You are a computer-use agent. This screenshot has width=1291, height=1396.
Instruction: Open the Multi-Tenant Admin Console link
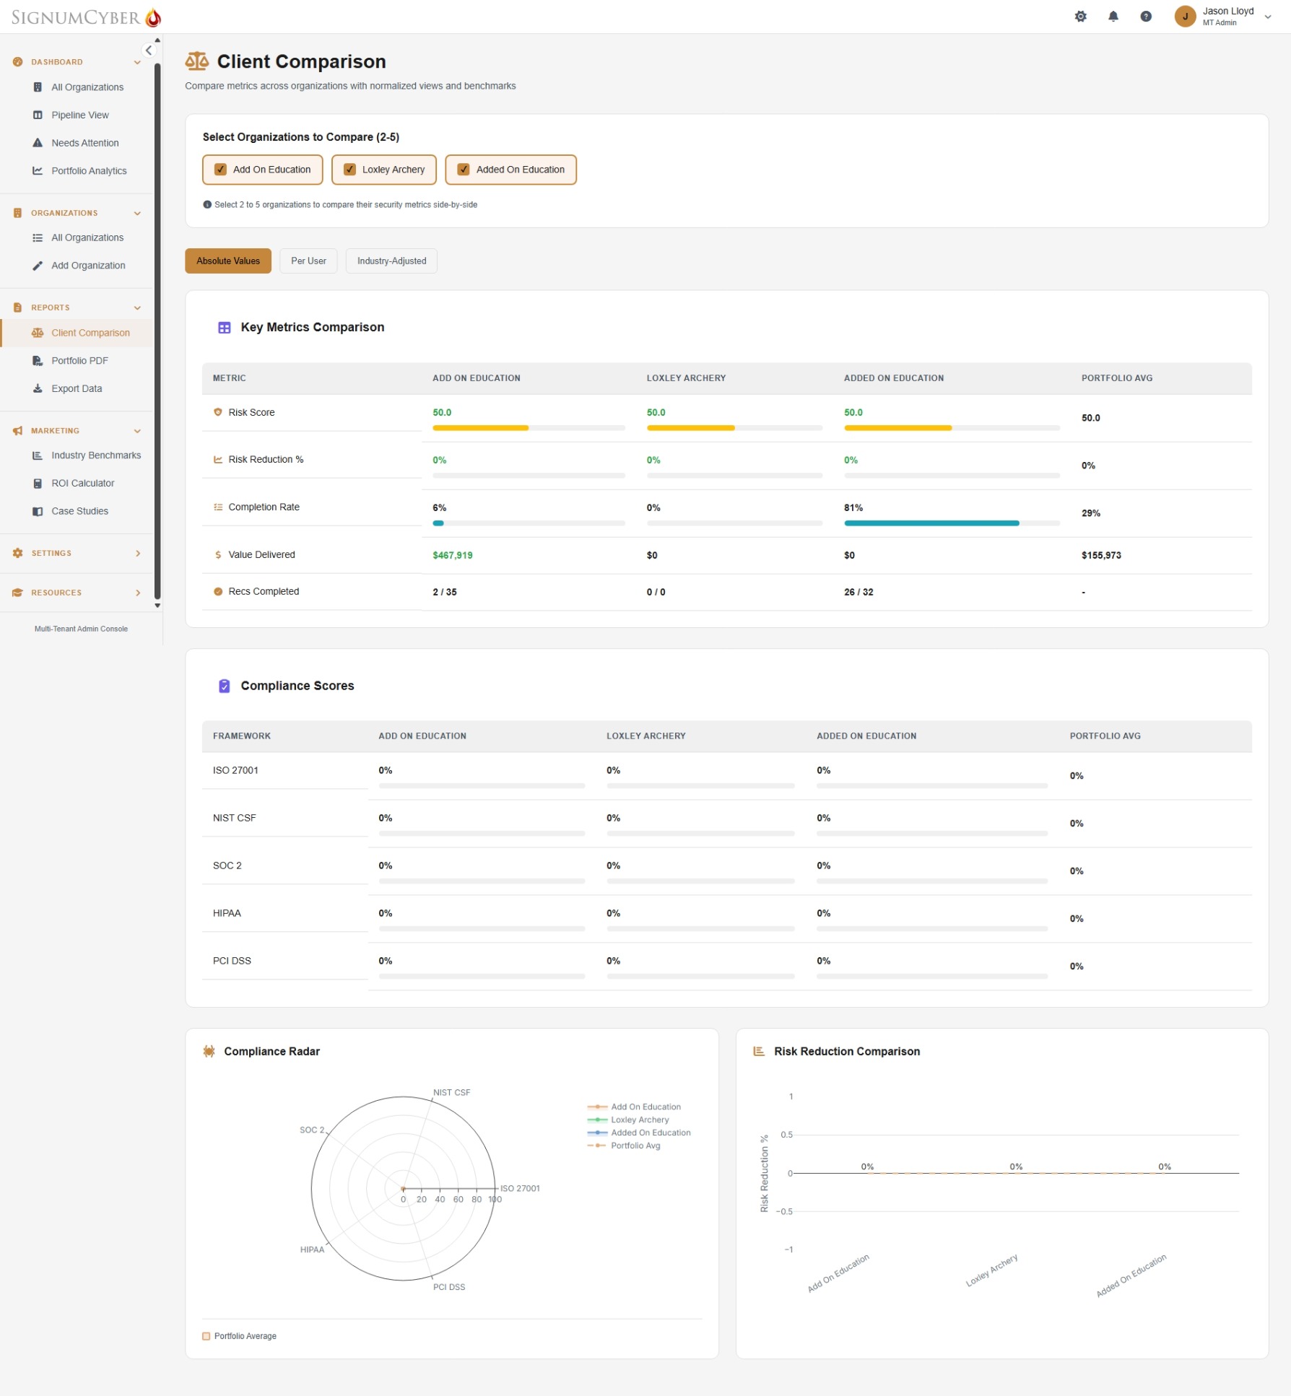81,628
